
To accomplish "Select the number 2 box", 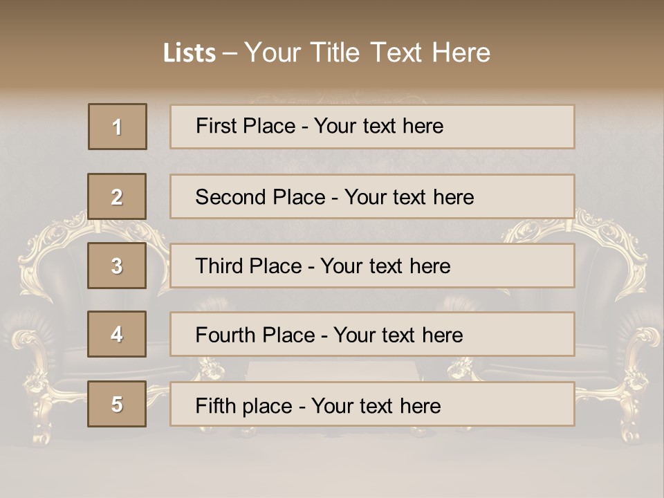I will pos(117,196).
